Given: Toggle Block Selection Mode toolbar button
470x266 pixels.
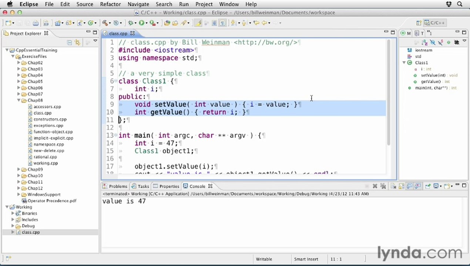Looking at the screenshot, I should click(214, 23).
